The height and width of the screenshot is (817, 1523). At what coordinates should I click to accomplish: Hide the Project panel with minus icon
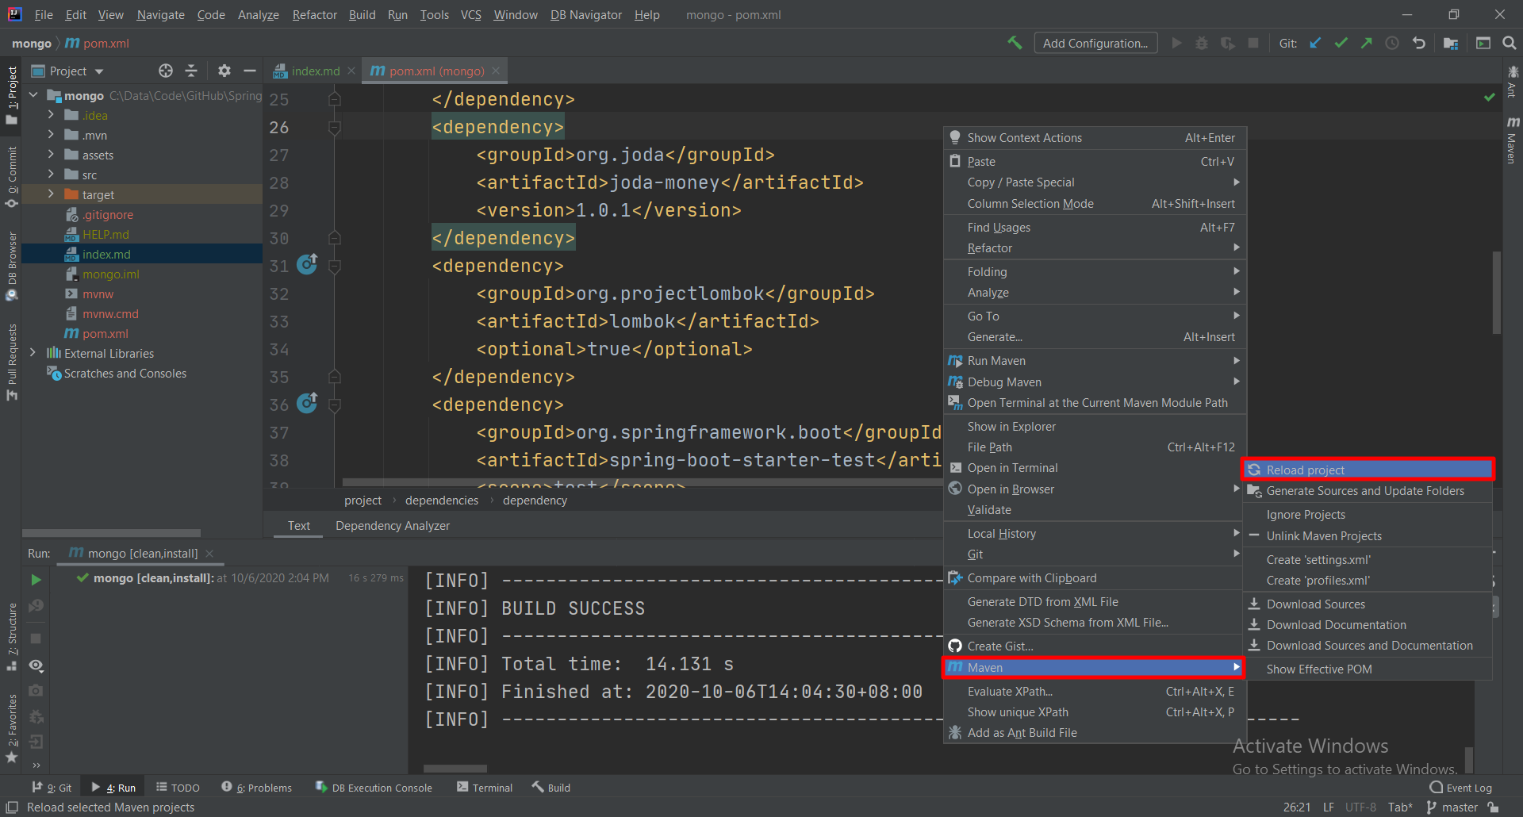pyautogui.click(x=250, y=71)
